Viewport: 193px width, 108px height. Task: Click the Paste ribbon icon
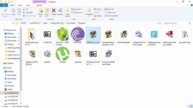19,10
